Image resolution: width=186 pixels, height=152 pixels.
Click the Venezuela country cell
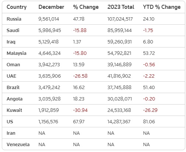(18, 145)
